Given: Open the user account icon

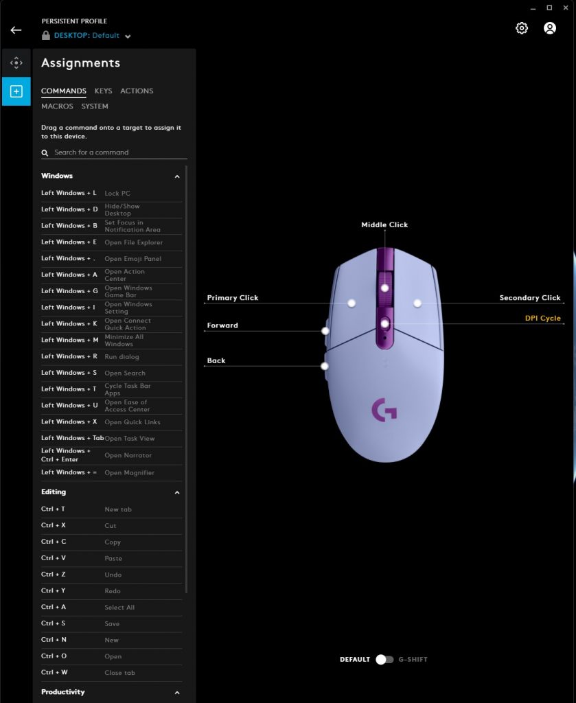Looking at the screenshot, I should point(549,28).
